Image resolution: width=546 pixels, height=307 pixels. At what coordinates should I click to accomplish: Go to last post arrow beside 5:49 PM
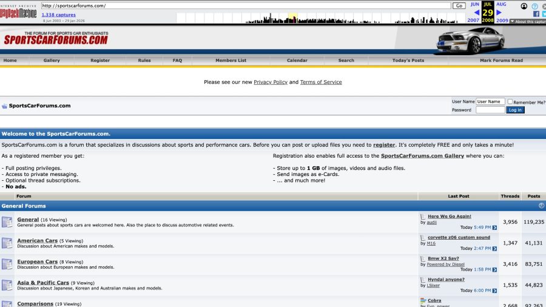(494, 228)
